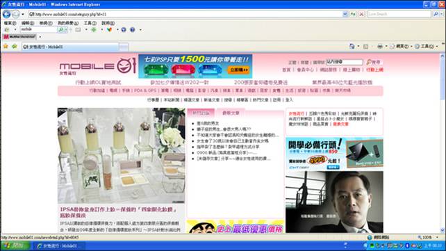The image size is (446, 251).
Task: Refresh the page using the refresh icon
Action: click(x=354, y=14)
